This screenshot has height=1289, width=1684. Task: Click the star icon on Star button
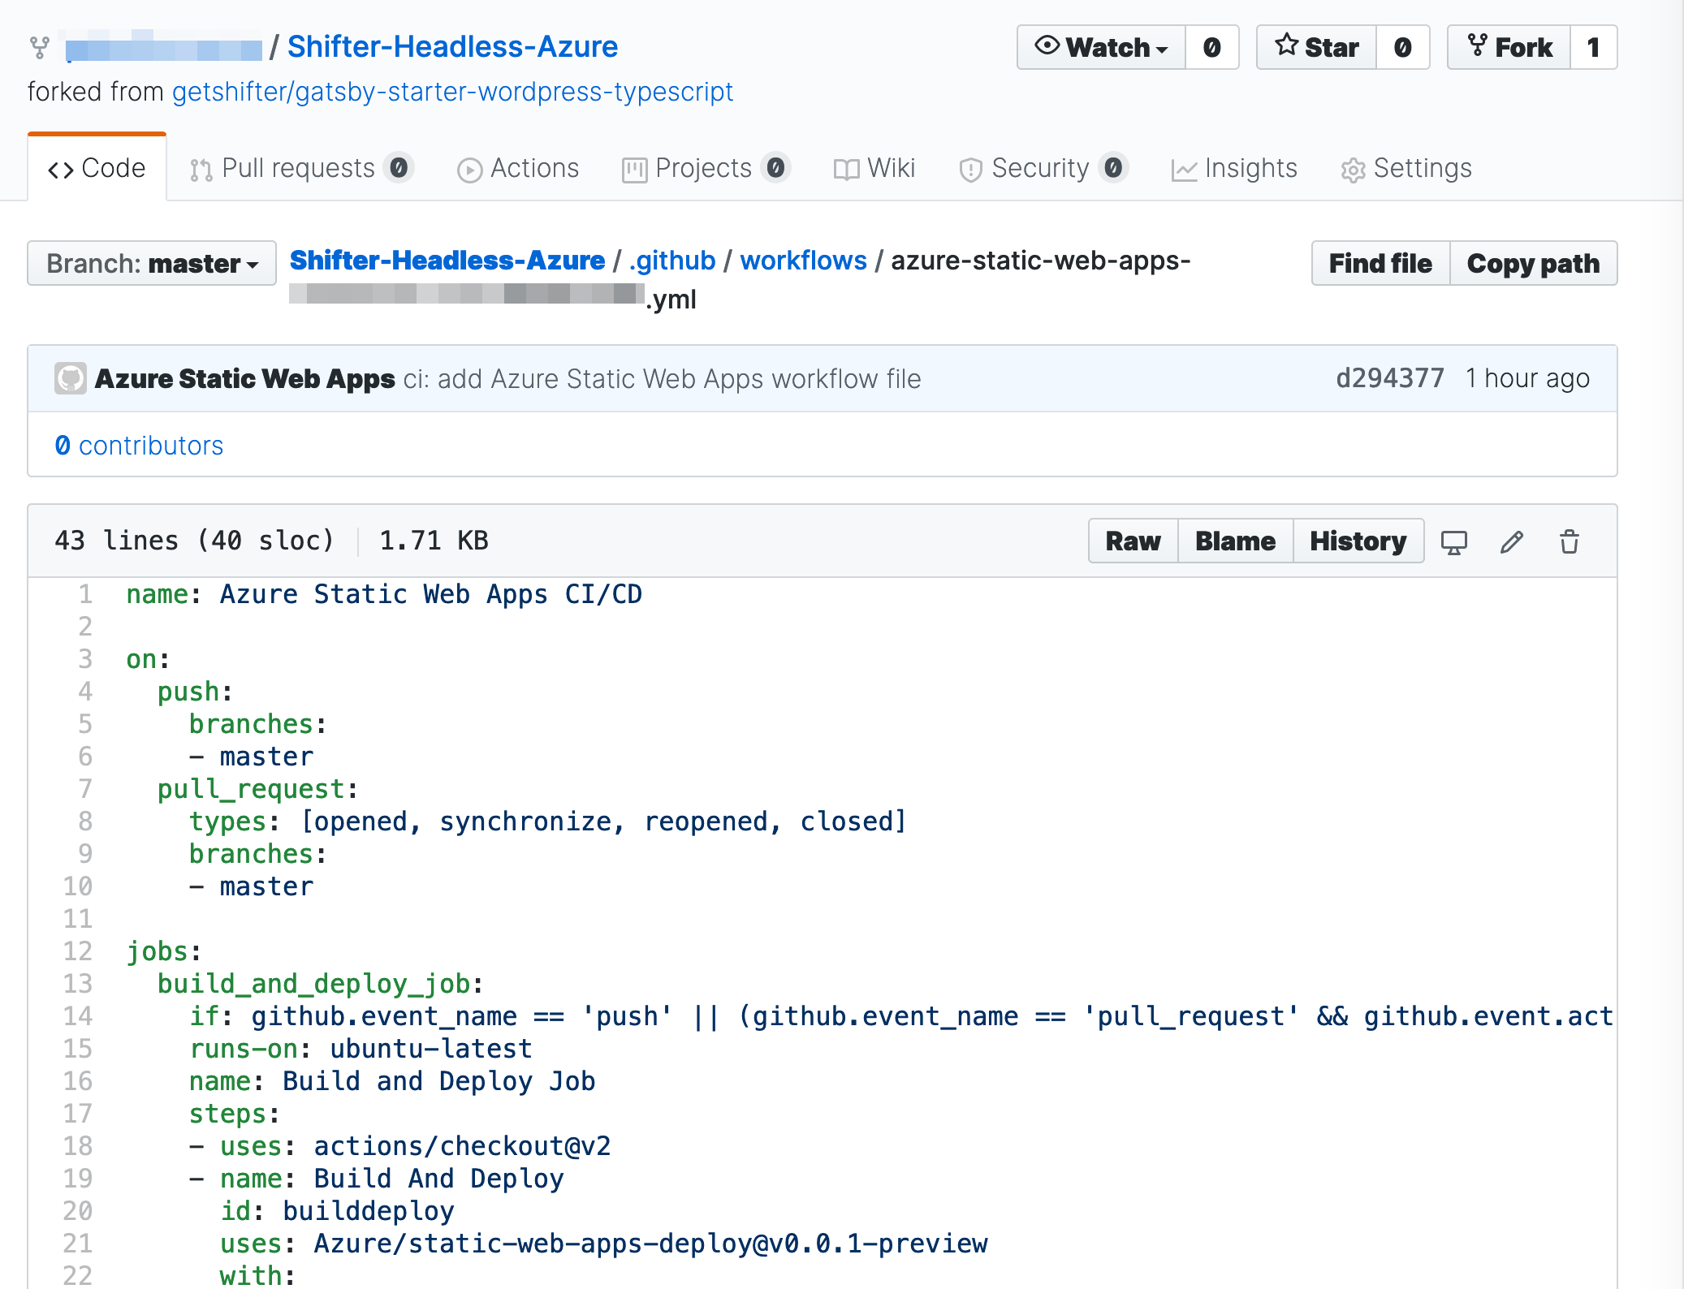pyautogui.click(x=1286, y=45)
